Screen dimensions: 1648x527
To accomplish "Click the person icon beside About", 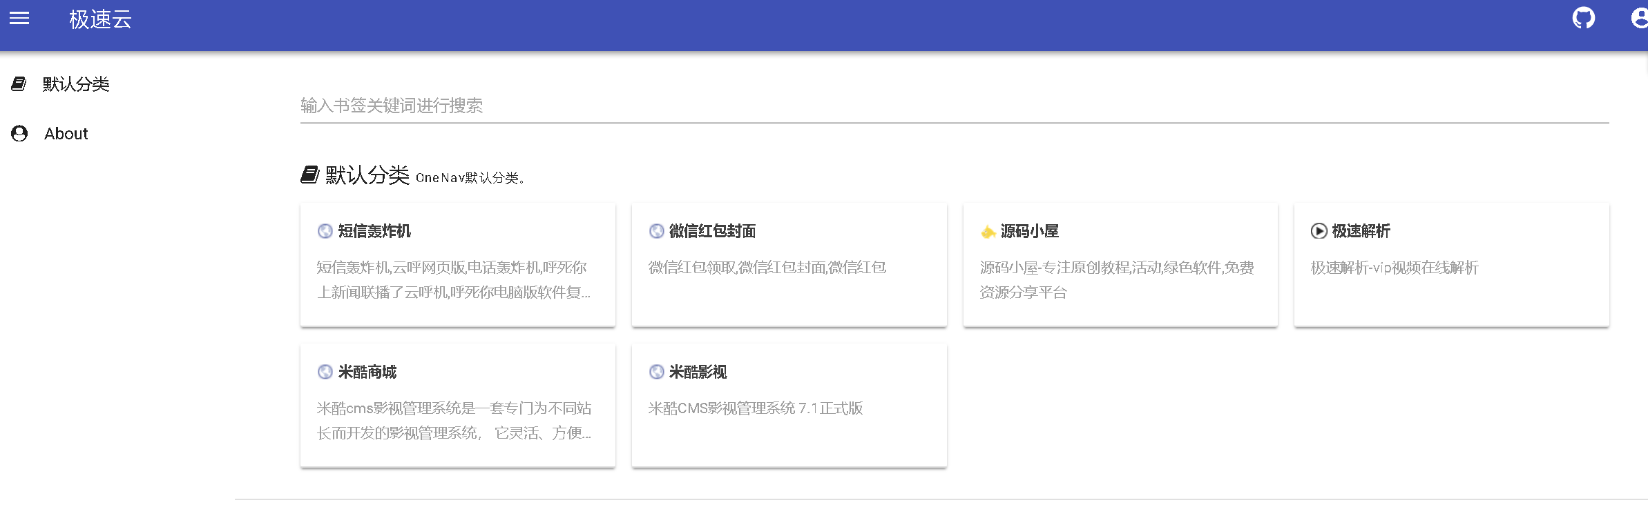I will (x=19, y=134).
